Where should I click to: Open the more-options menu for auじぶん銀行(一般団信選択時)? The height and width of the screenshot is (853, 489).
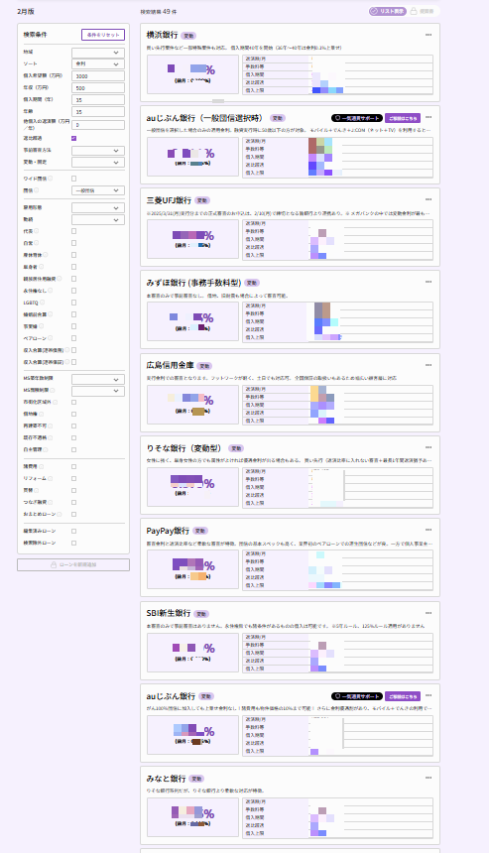click(428, 117)
